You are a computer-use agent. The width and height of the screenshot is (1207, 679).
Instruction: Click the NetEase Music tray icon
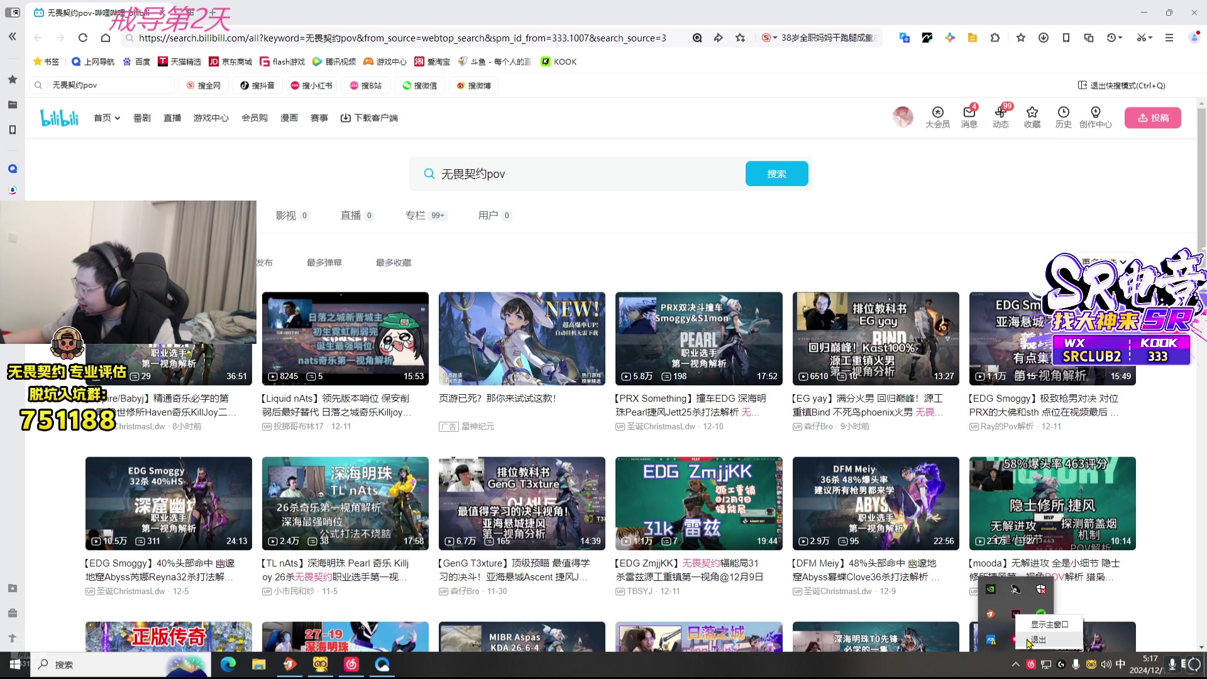[x=1031, y=665]
